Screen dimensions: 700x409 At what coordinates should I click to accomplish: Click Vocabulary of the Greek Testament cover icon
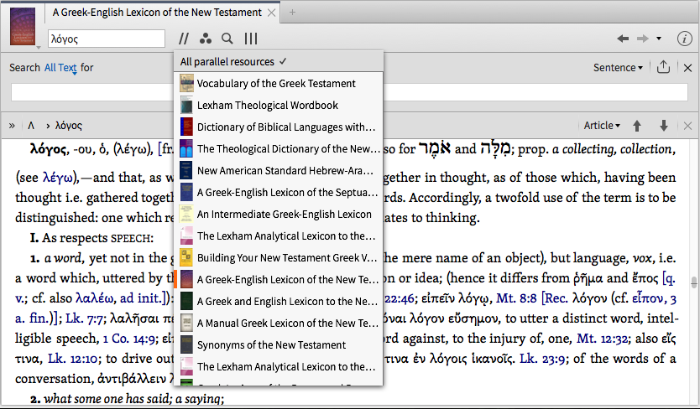186,84
